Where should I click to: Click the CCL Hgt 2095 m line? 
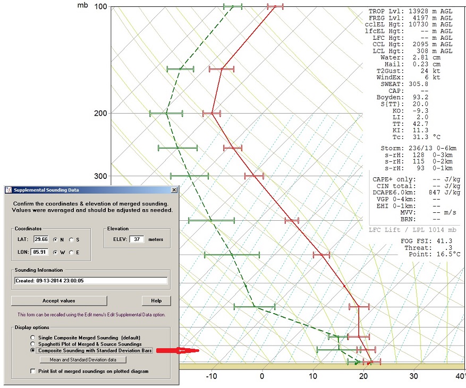coord(412,44)
